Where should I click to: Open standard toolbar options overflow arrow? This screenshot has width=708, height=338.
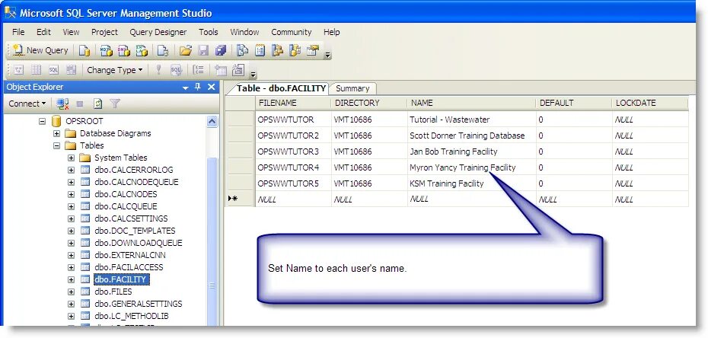point(328,55)
